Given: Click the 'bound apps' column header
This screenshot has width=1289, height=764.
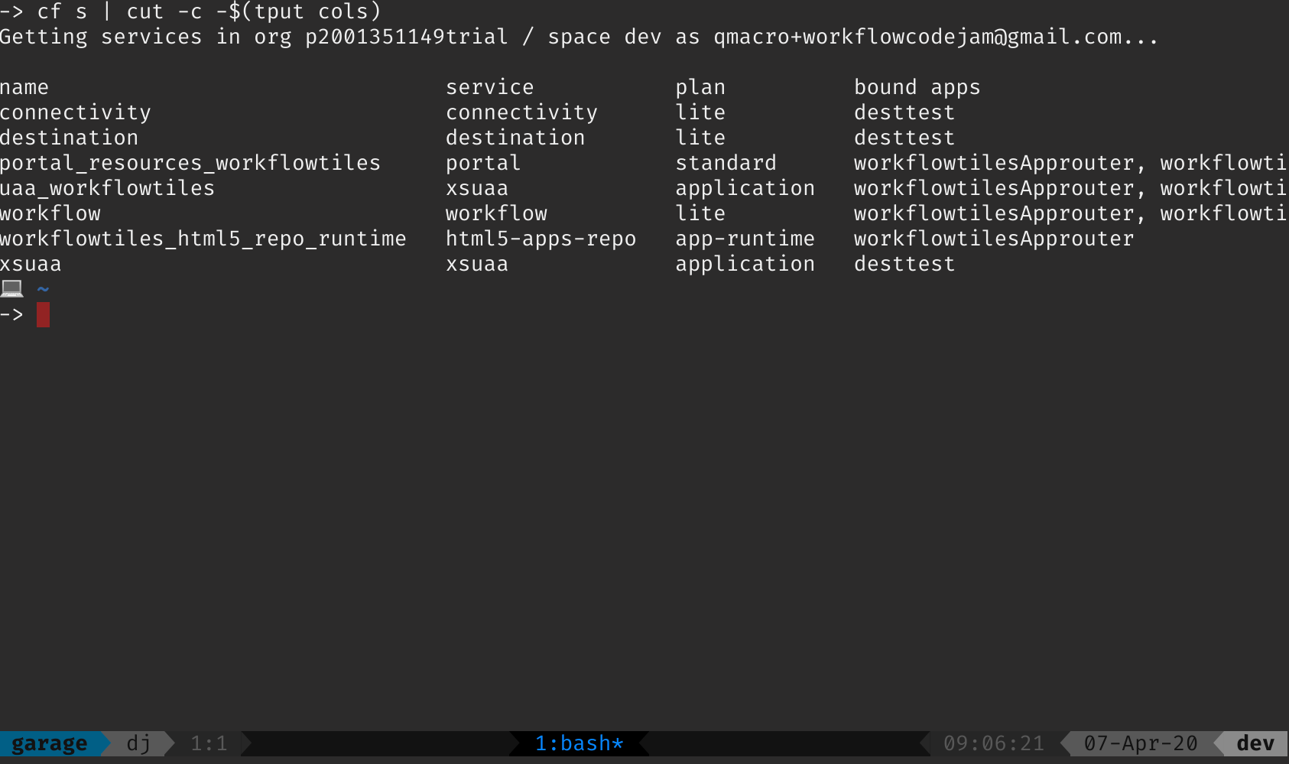Looking at the screenshot, I should (x=917, y=87).
